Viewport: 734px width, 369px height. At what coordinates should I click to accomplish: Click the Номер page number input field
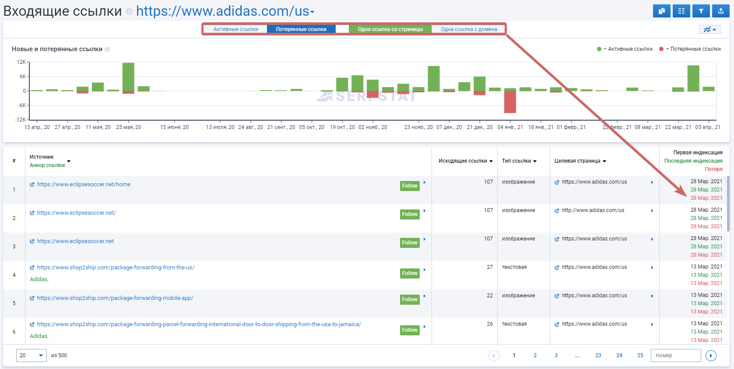point(676,355)
